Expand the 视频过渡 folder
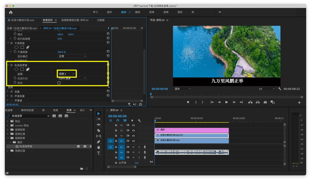The image size is (311, 181). (x=8, y=151)
